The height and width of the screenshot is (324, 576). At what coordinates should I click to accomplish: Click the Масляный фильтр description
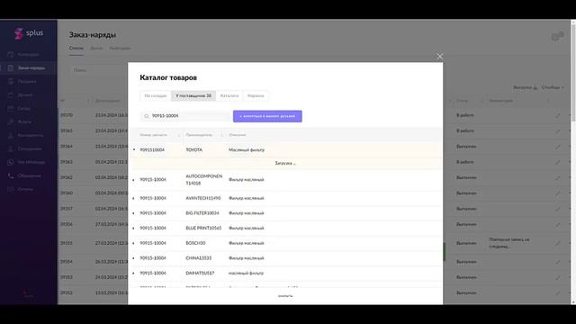coord(247,150)
